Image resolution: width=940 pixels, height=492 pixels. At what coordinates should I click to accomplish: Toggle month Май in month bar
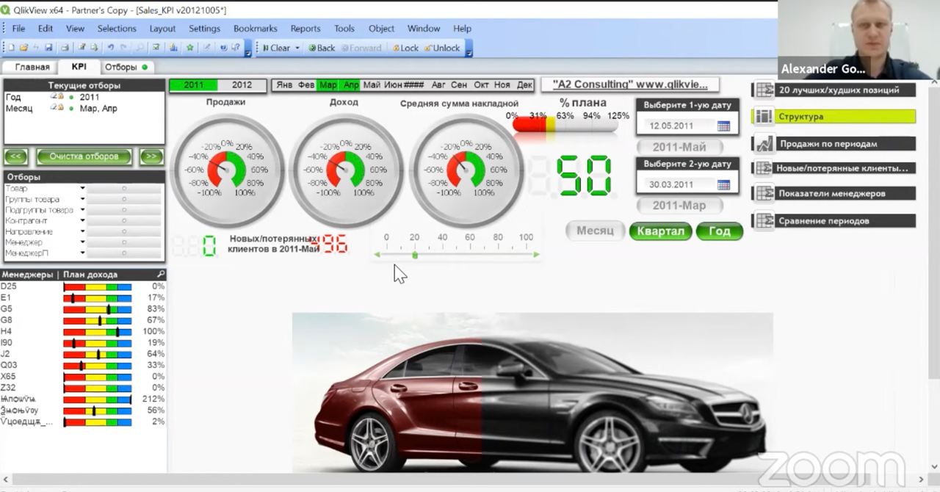[x=372, y=85]
